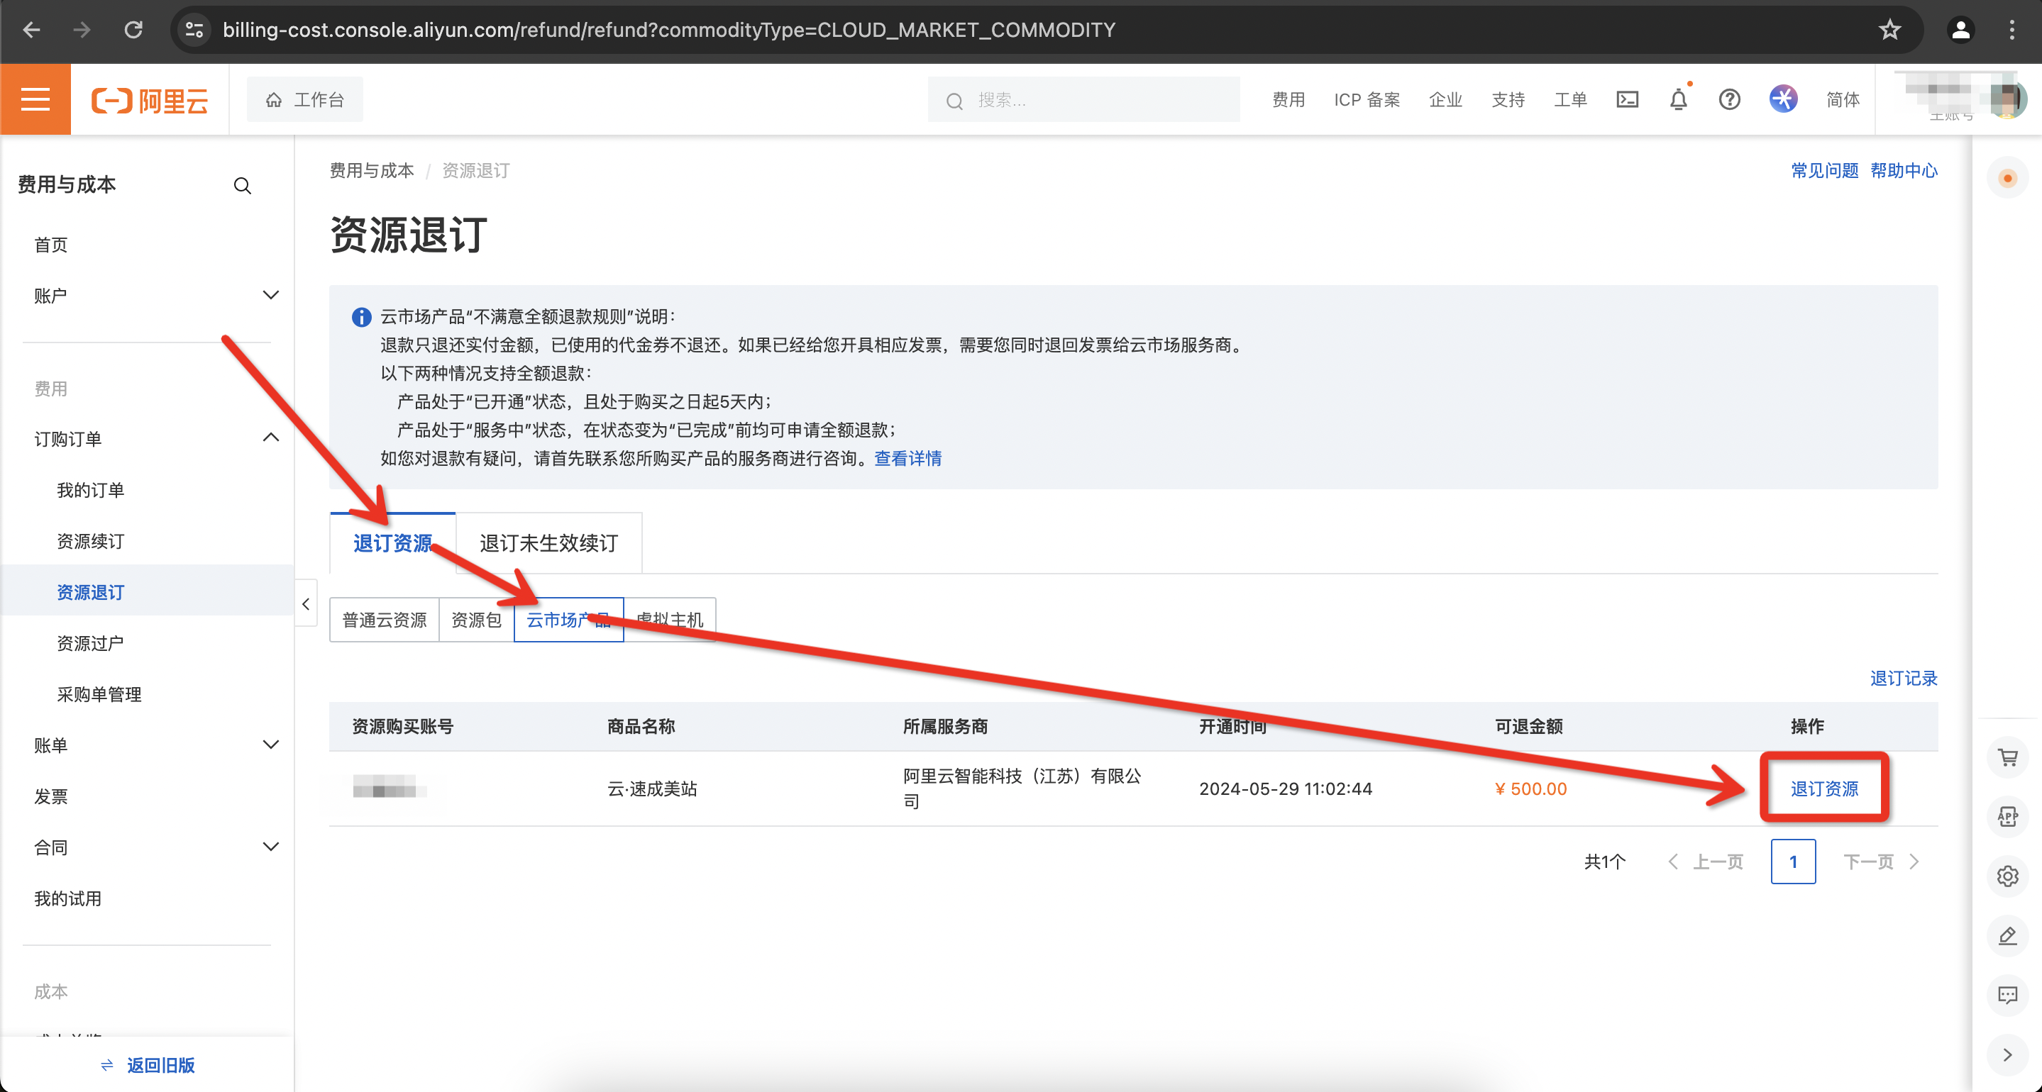Switch to 退订未生效续订 tab
This screenshot has width=2042, height=1092.
[548, 543]
